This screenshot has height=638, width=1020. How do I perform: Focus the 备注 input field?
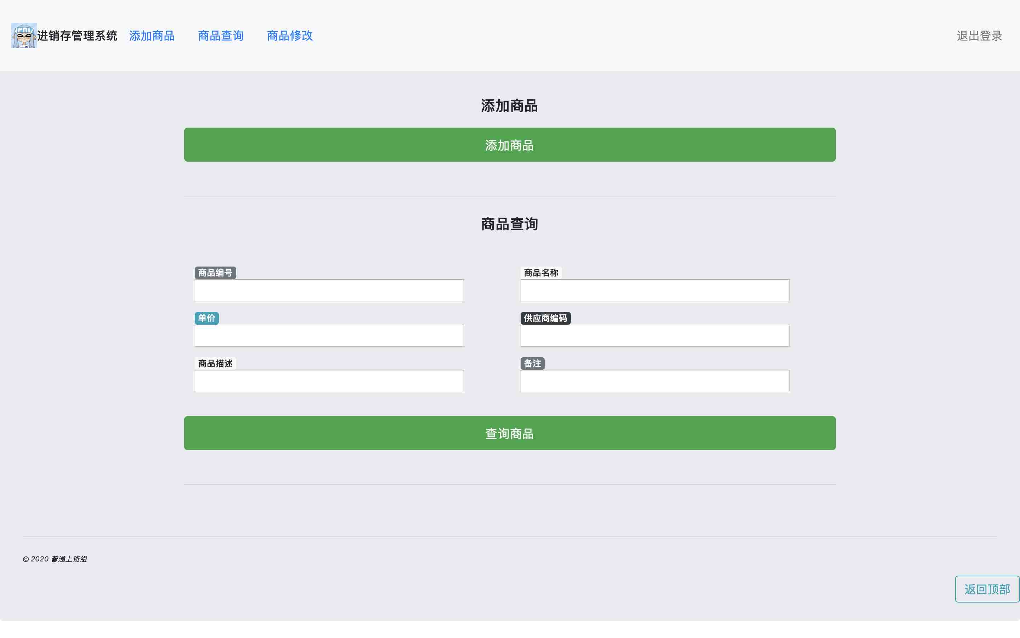654,381
